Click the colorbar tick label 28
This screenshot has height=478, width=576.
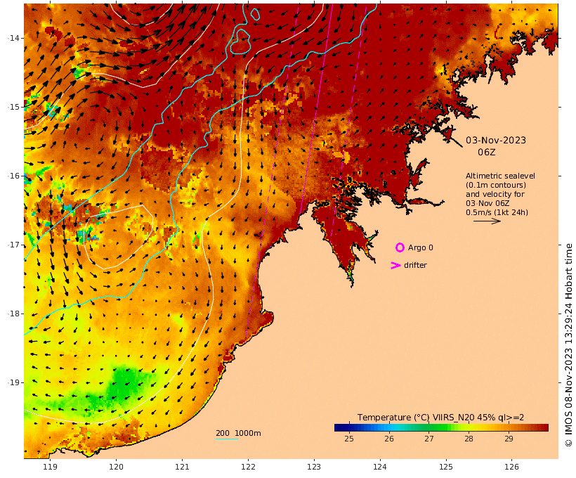[x=469, y=439]
